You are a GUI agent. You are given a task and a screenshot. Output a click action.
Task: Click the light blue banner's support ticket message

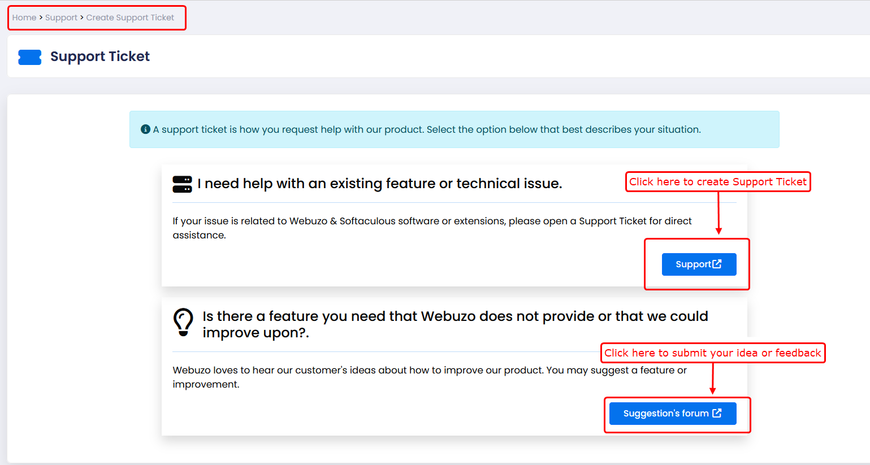click(427, 129)
